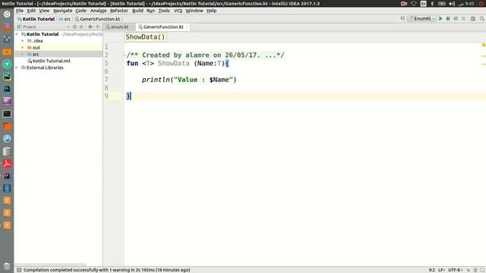Start debugging with the green bug icon

tap(448, 19)
